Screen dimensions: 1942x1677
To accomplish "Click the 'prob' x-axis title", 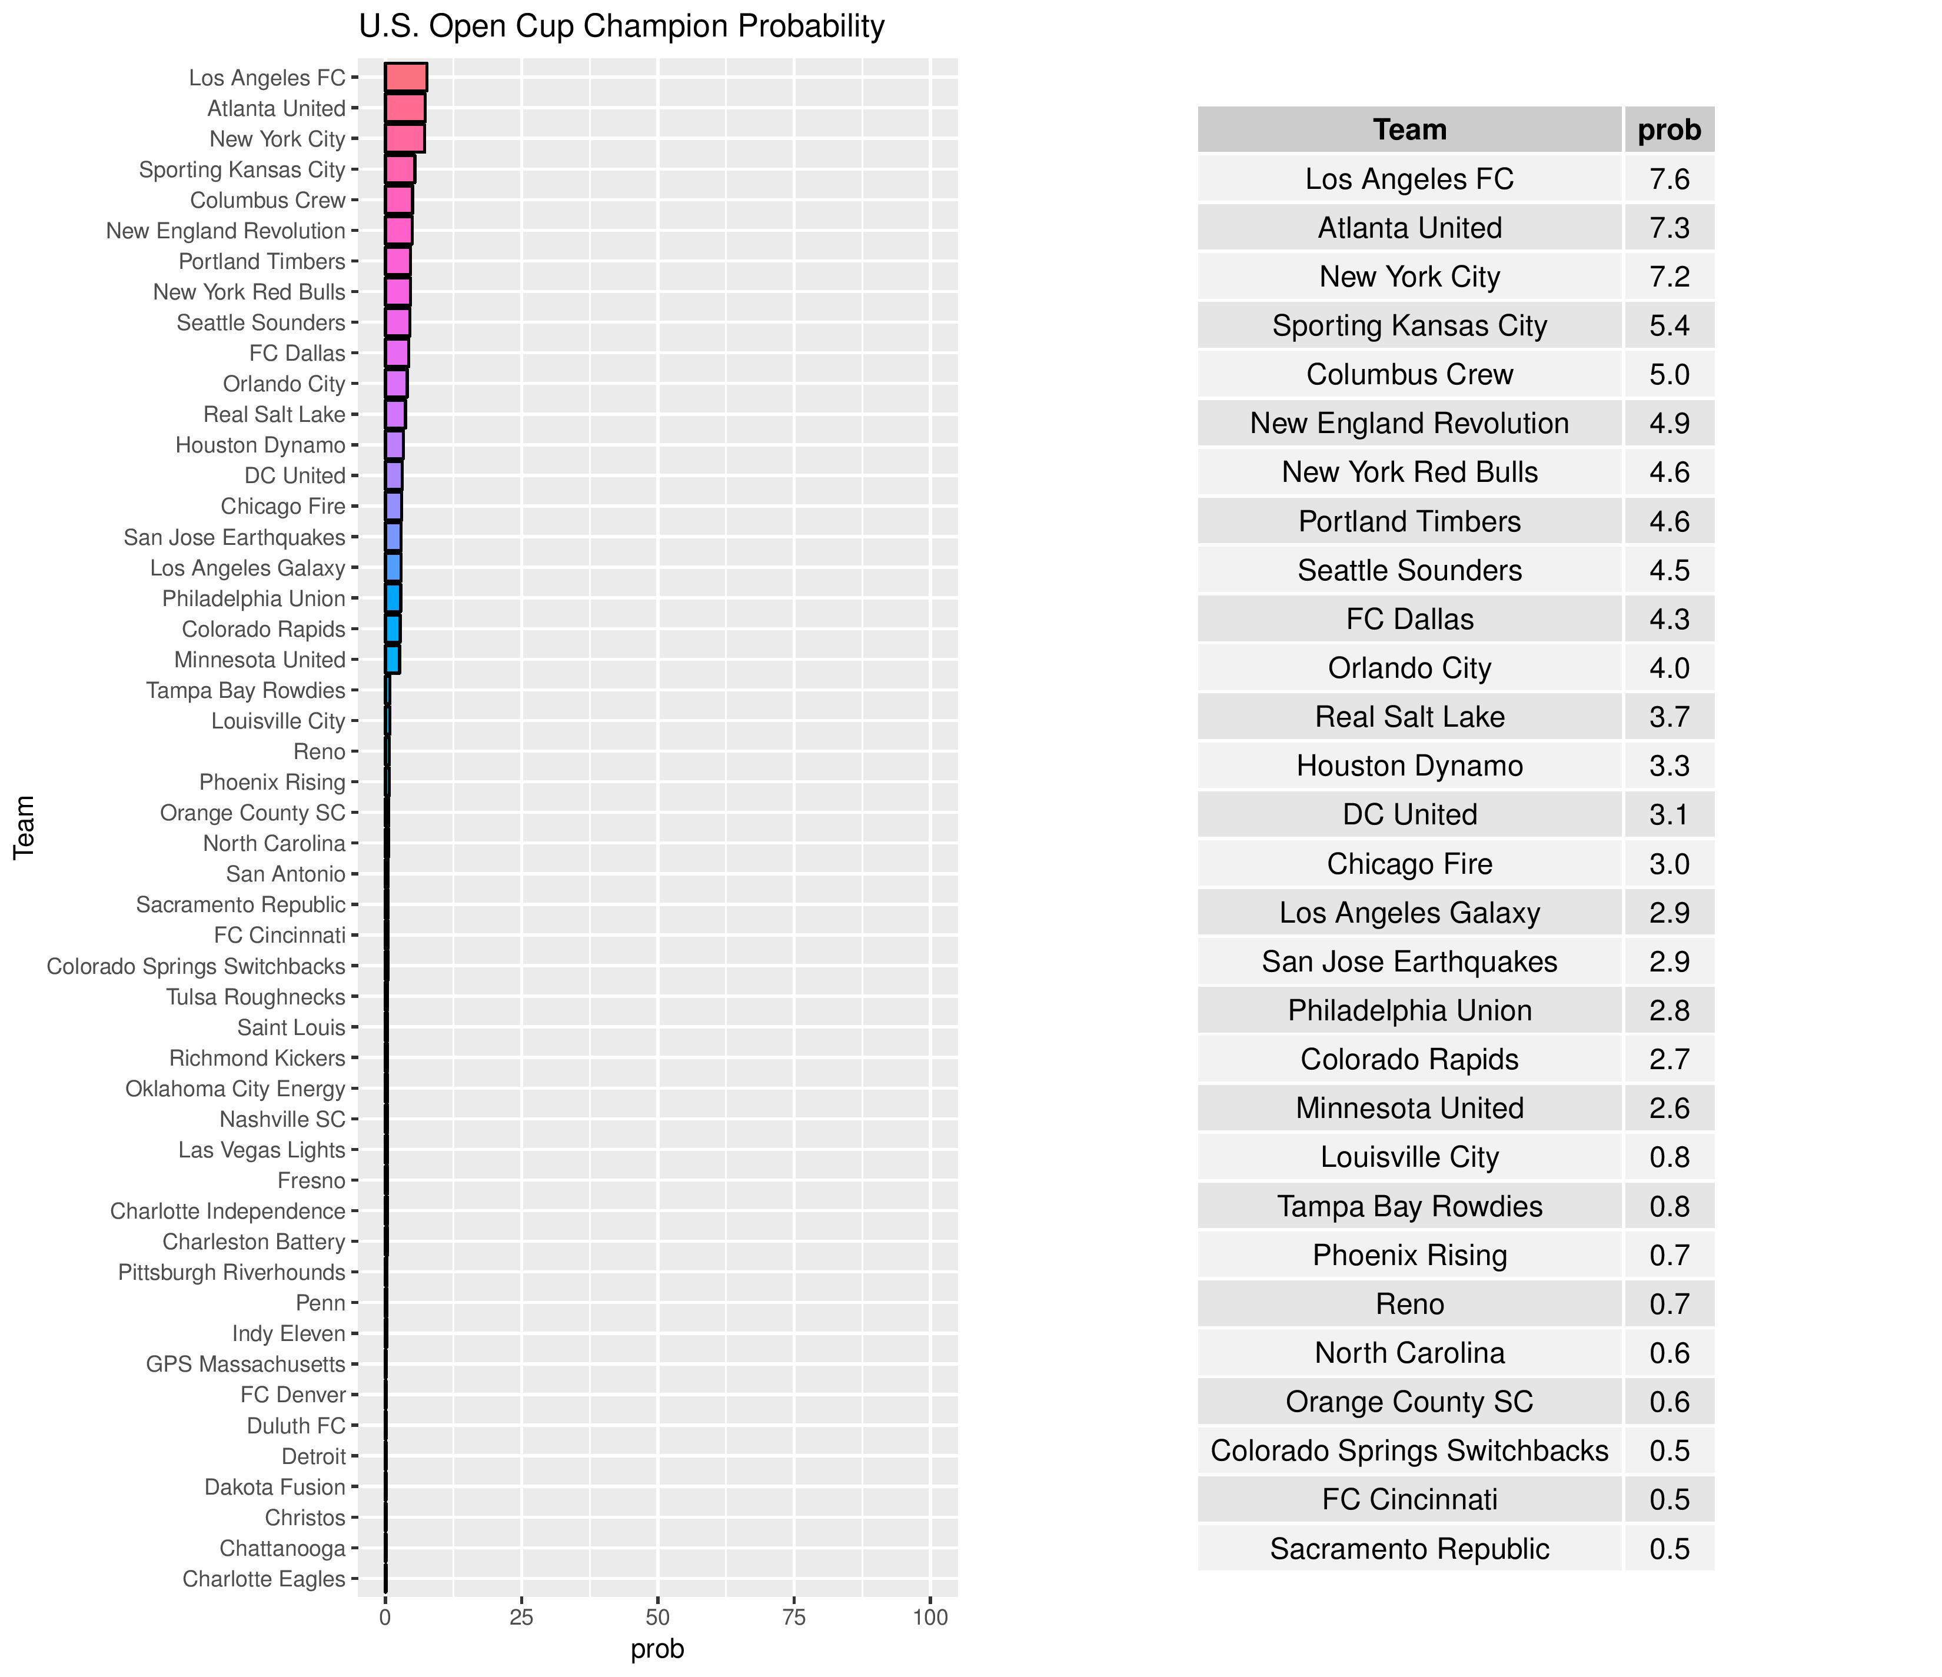I will tap(657, 1650).
